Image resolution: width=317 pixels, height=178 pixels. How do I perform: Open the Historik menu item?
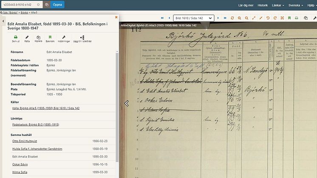(x=263, y=5)
